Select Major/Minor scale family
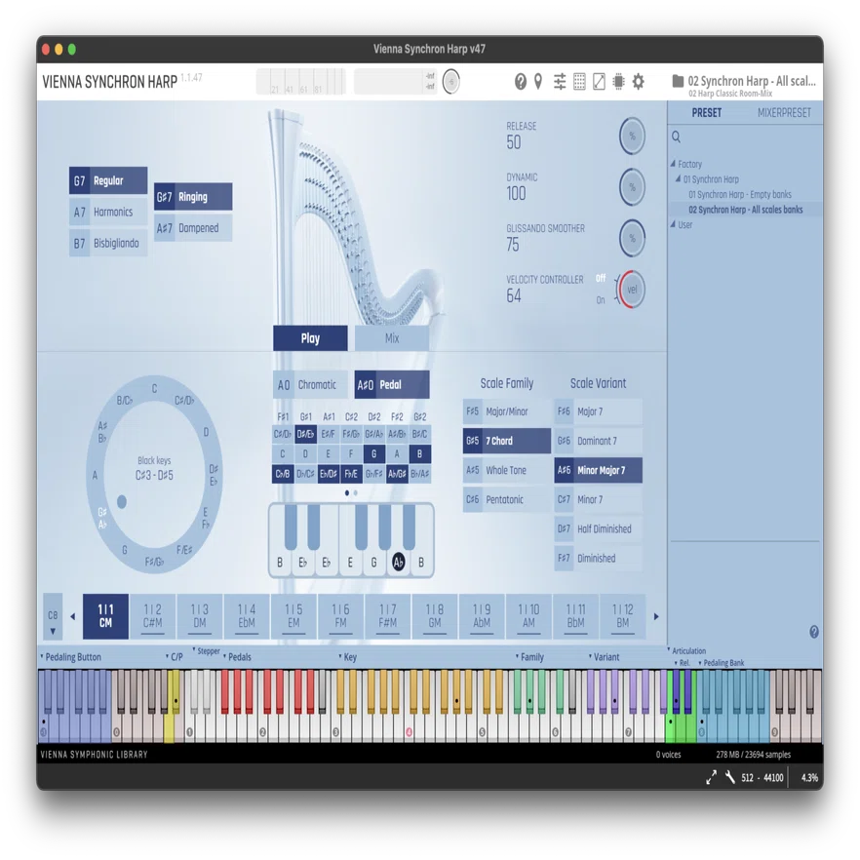This screenshot has height=860, width=860. click(507, 411)
